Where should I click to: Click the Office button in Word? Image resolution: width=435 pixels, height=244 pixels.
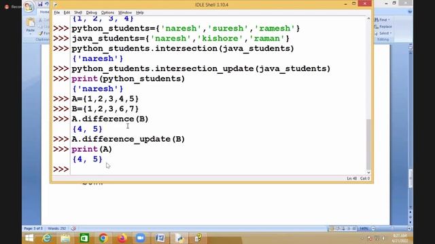coord(29,7)
